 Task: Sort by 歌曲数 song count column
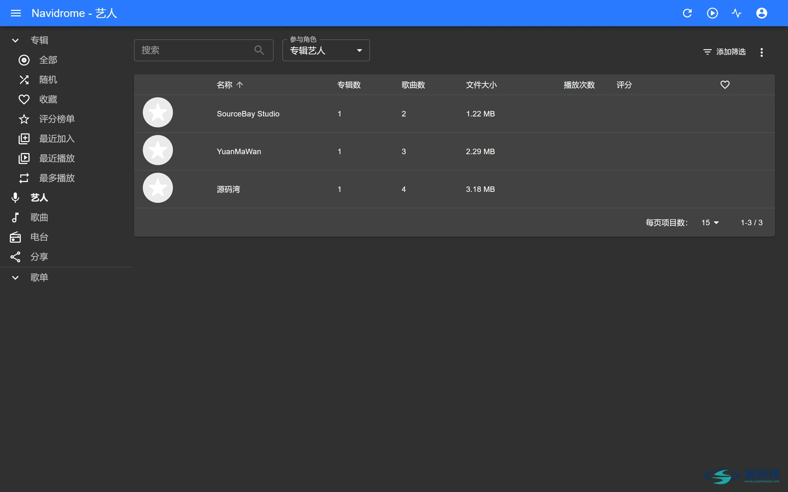tap(413, 85)
